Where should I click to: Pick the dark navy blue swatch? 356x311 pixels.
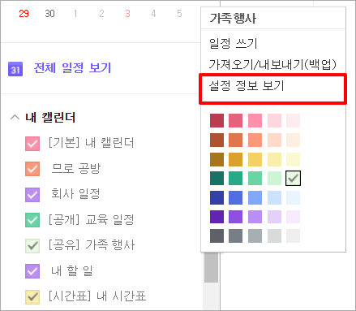coord(217,197)
